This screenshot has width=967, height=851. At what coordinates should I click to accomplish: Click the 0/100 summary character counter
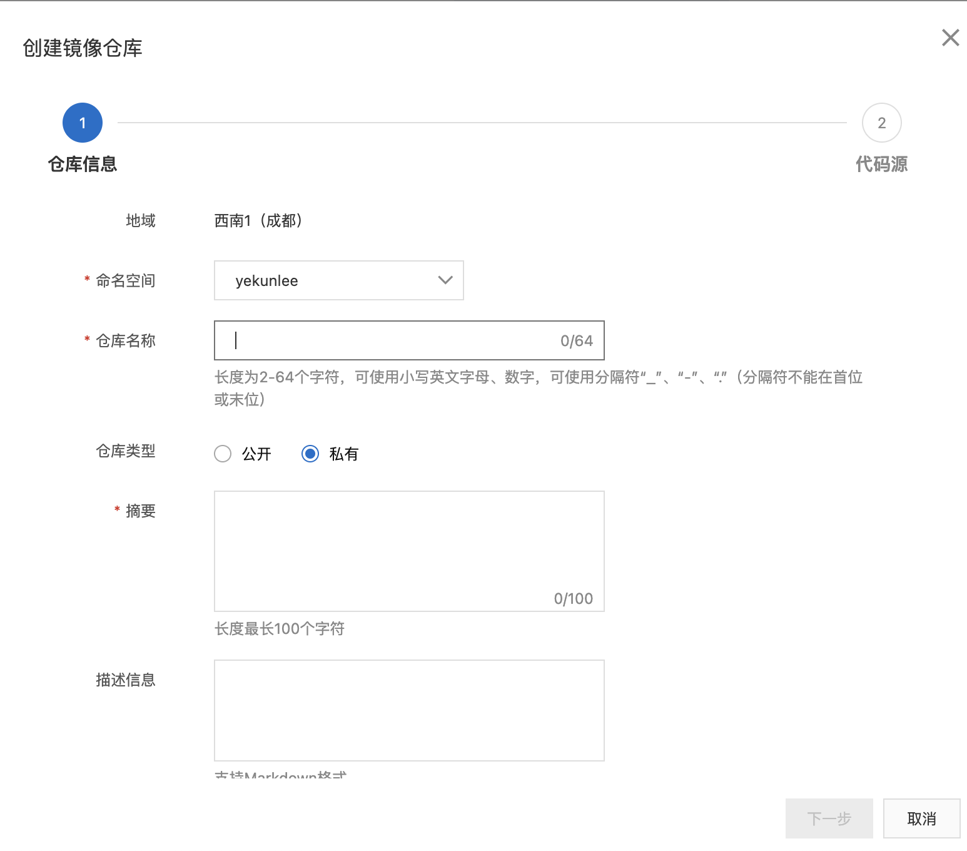pyautogui.click(x=573, y=599)
